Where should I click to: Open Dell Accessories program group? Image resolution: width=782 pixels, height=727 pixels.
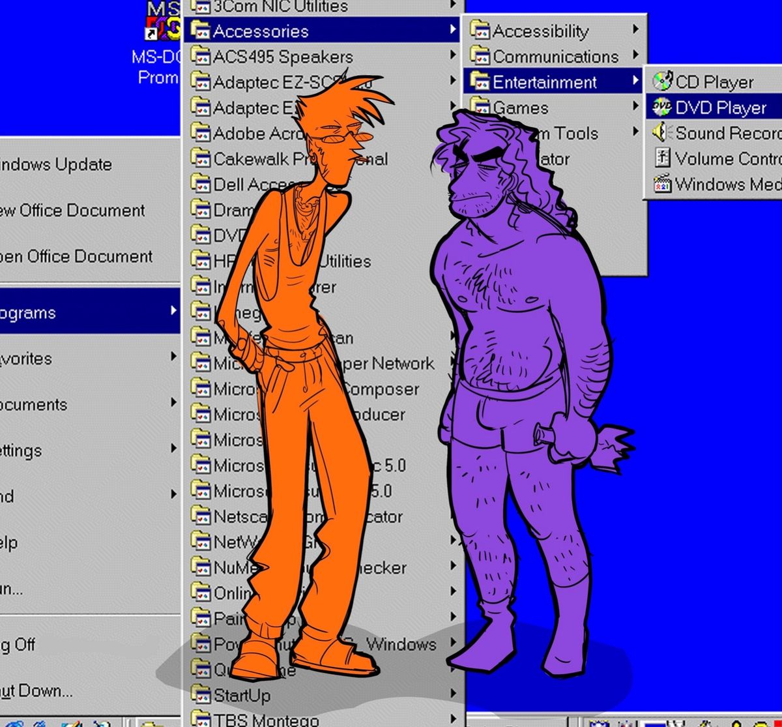coord(323,184)
